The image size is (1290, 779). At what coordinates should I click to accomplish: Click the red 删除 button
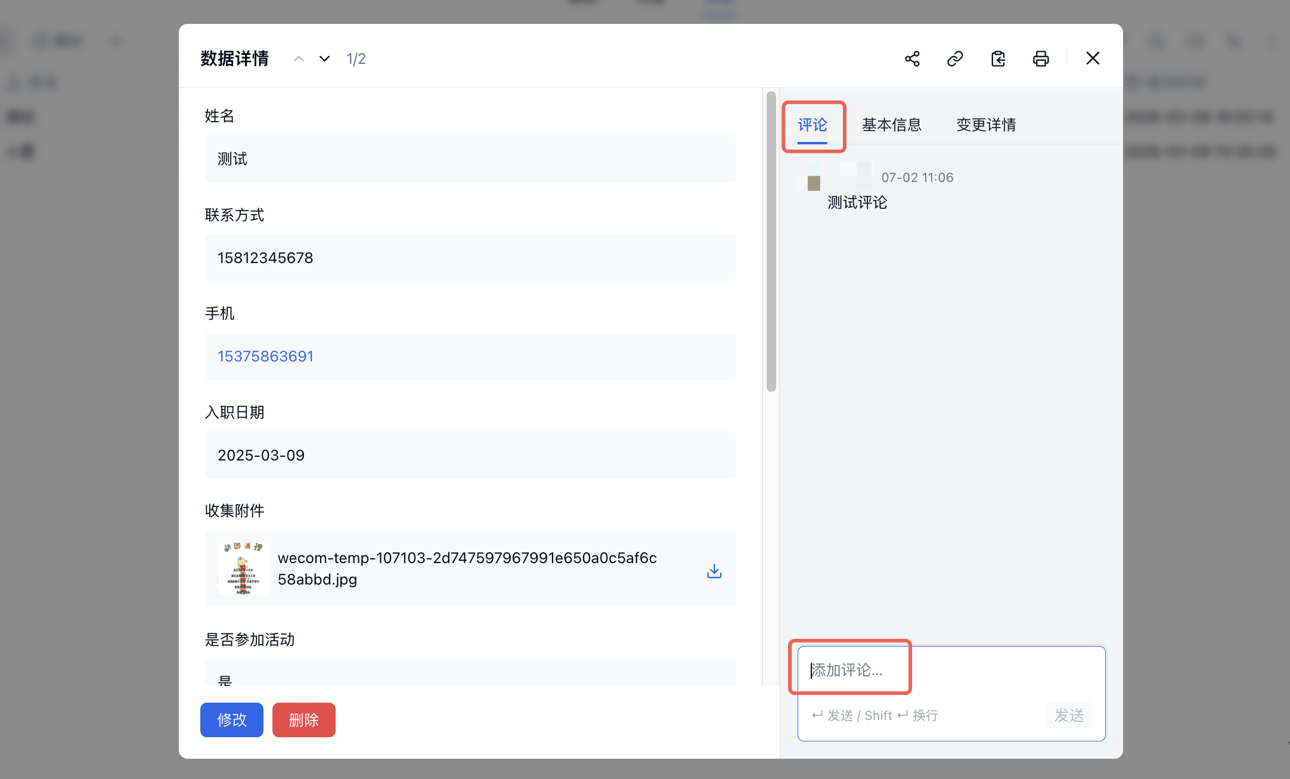304,720
